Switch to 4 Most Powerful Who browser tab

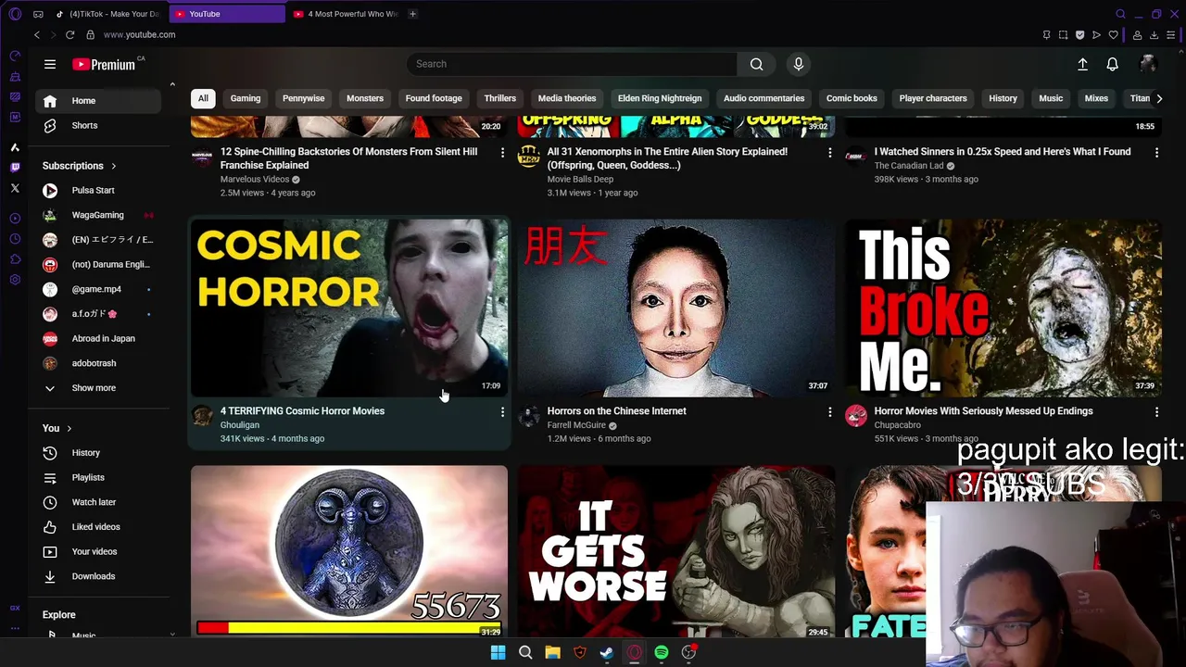[x=345, y=14]
